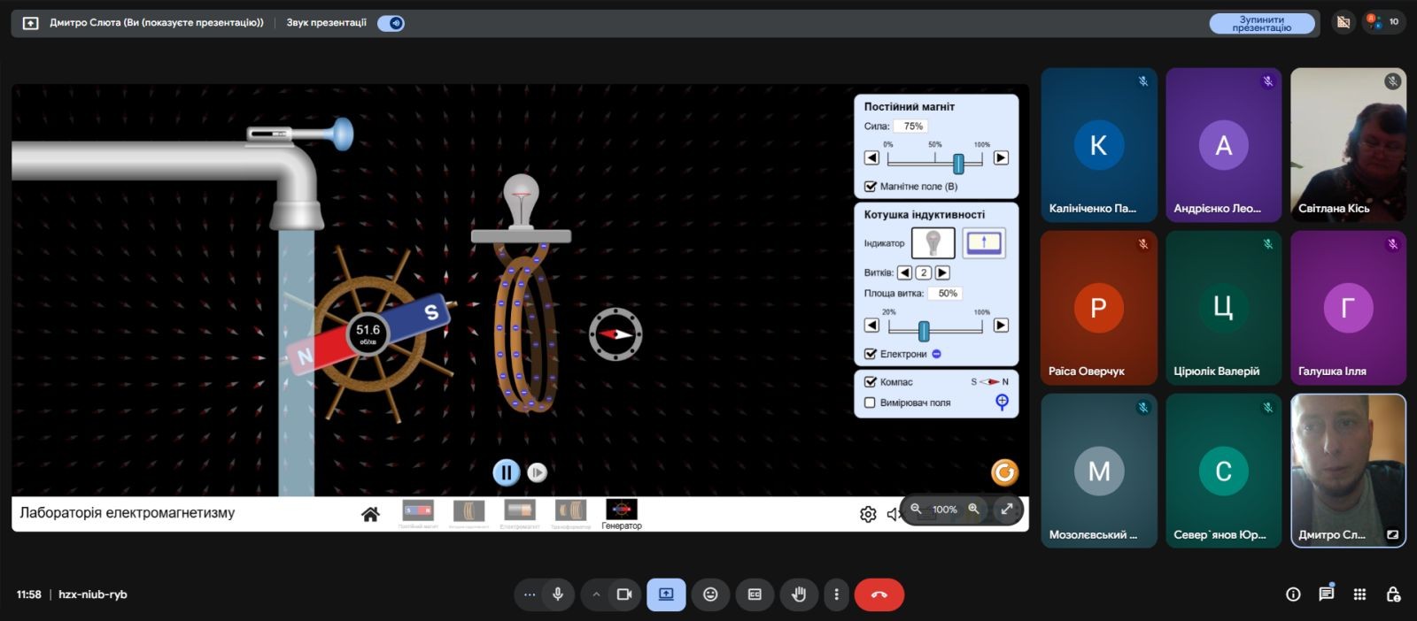Screen dimensions: 1417x621
Task: Click the simulation home icon
Action: pyautogui.click(x=370, y=514)
